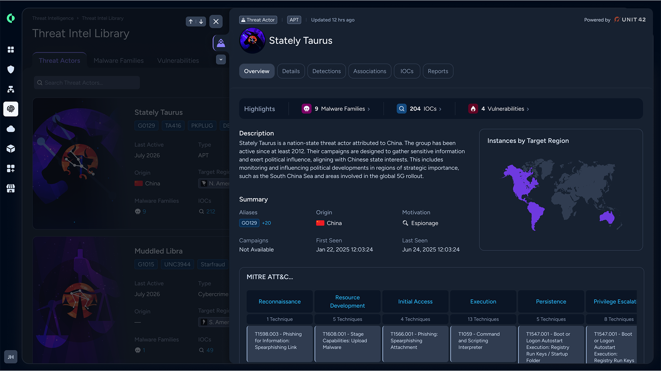Select the Persistence tactic header
The width and height of the screenshot is (661, 371).
click(x=551, y=302)
